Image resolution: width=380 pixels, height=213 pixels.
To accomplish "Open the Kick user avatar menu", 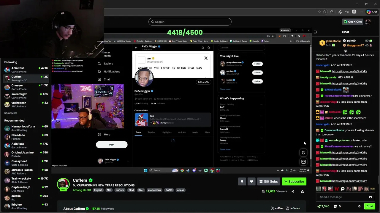I will pyautogui.click(x=368, y=22).
